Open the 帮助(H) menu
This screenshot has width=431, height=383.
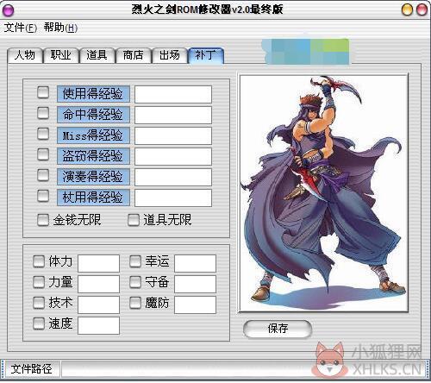tap(60, 28)
